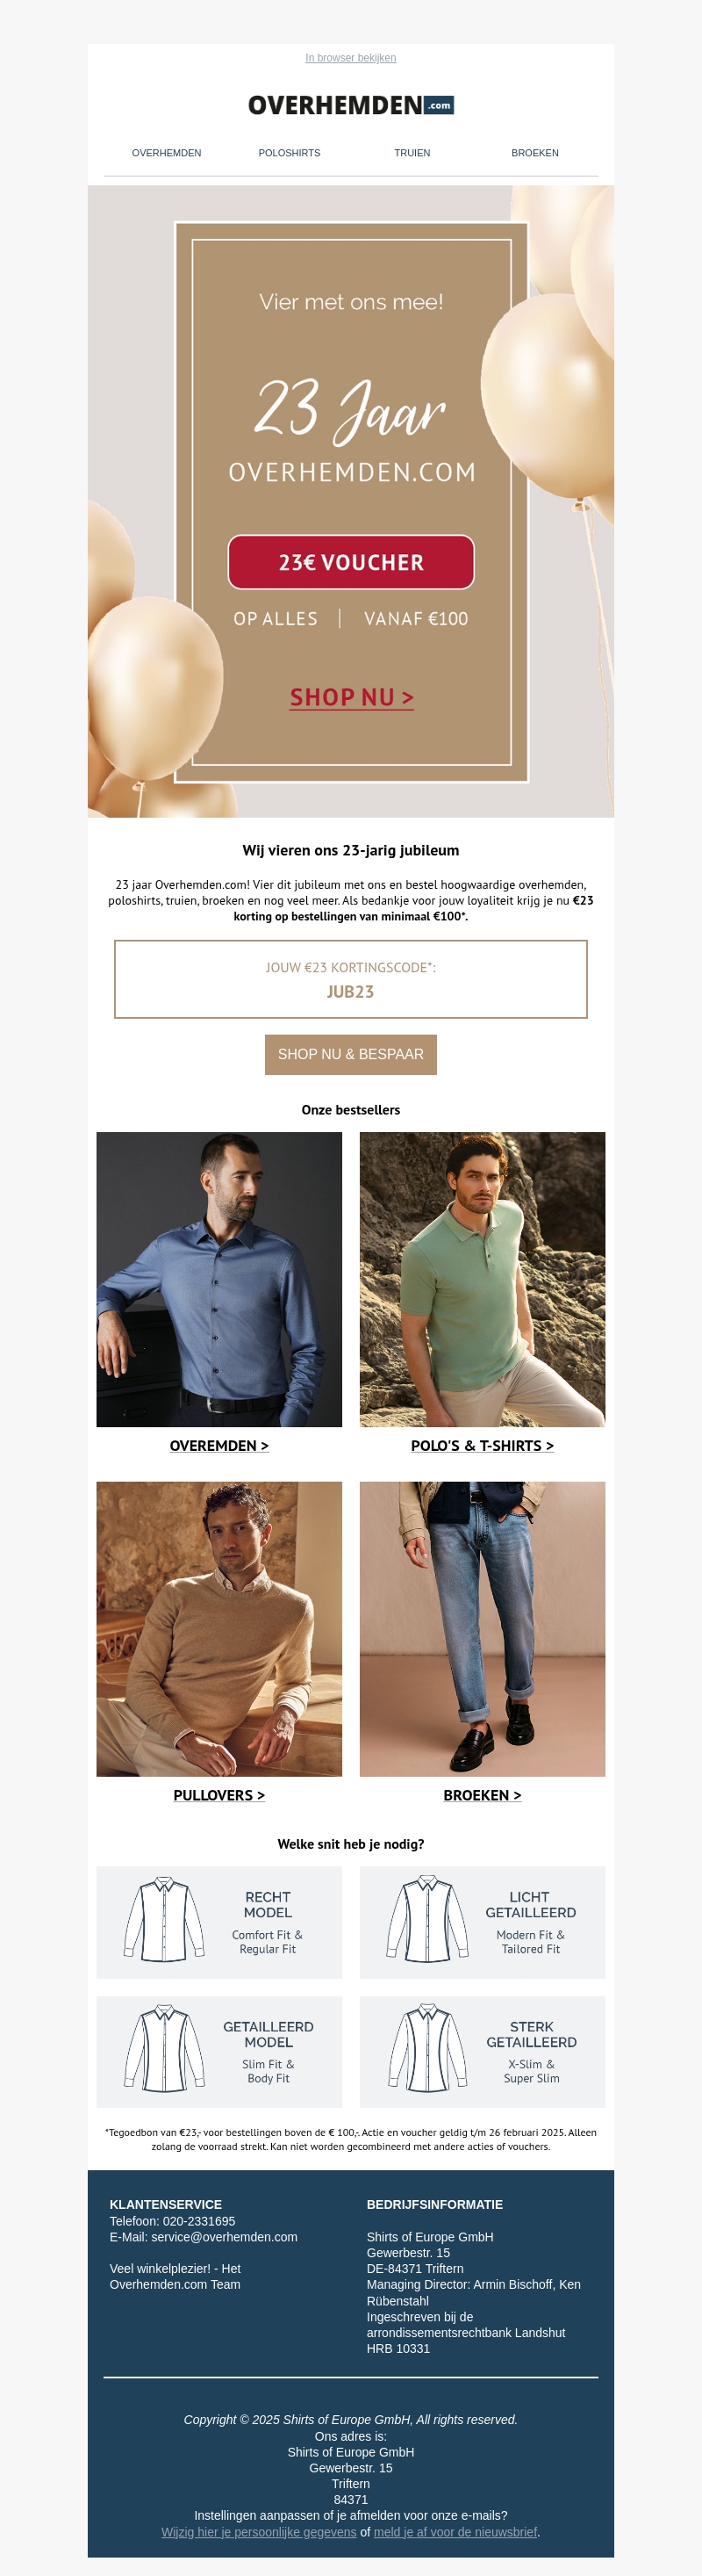Open the green polo shirt product image
Viewport: 702px width, 2576px height.
(483, 1279)
